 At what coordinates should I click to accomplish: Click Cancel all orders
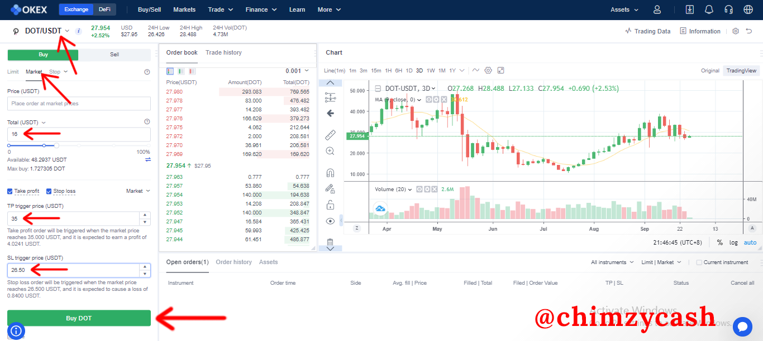coord(742,283)
